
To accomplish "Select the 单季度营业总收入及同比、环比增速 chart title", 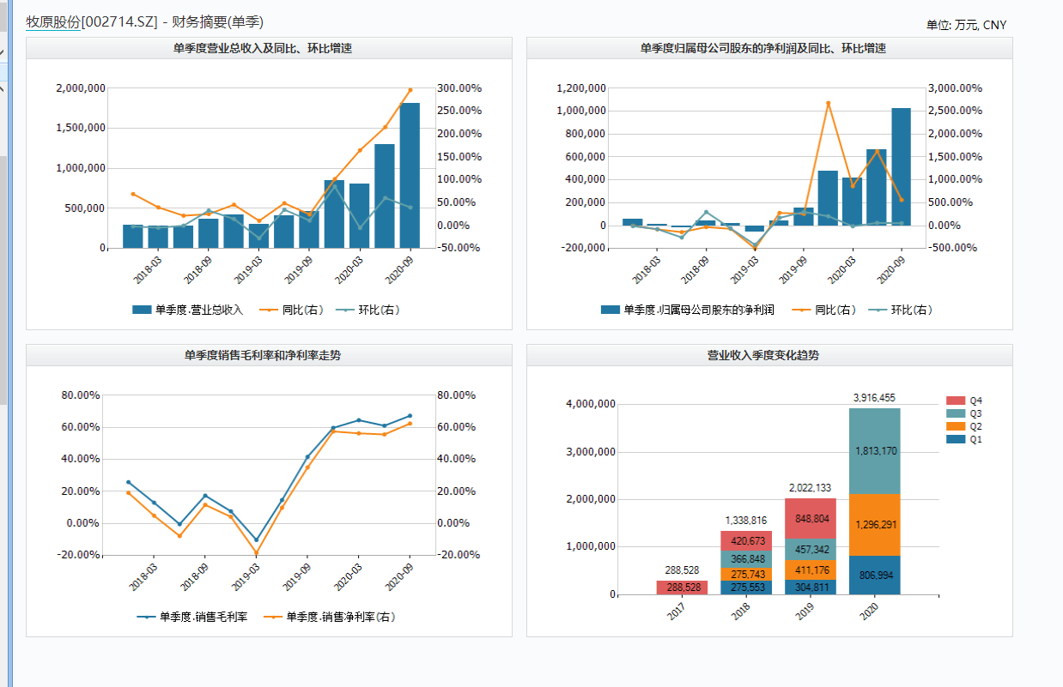I will click(263, 49).
